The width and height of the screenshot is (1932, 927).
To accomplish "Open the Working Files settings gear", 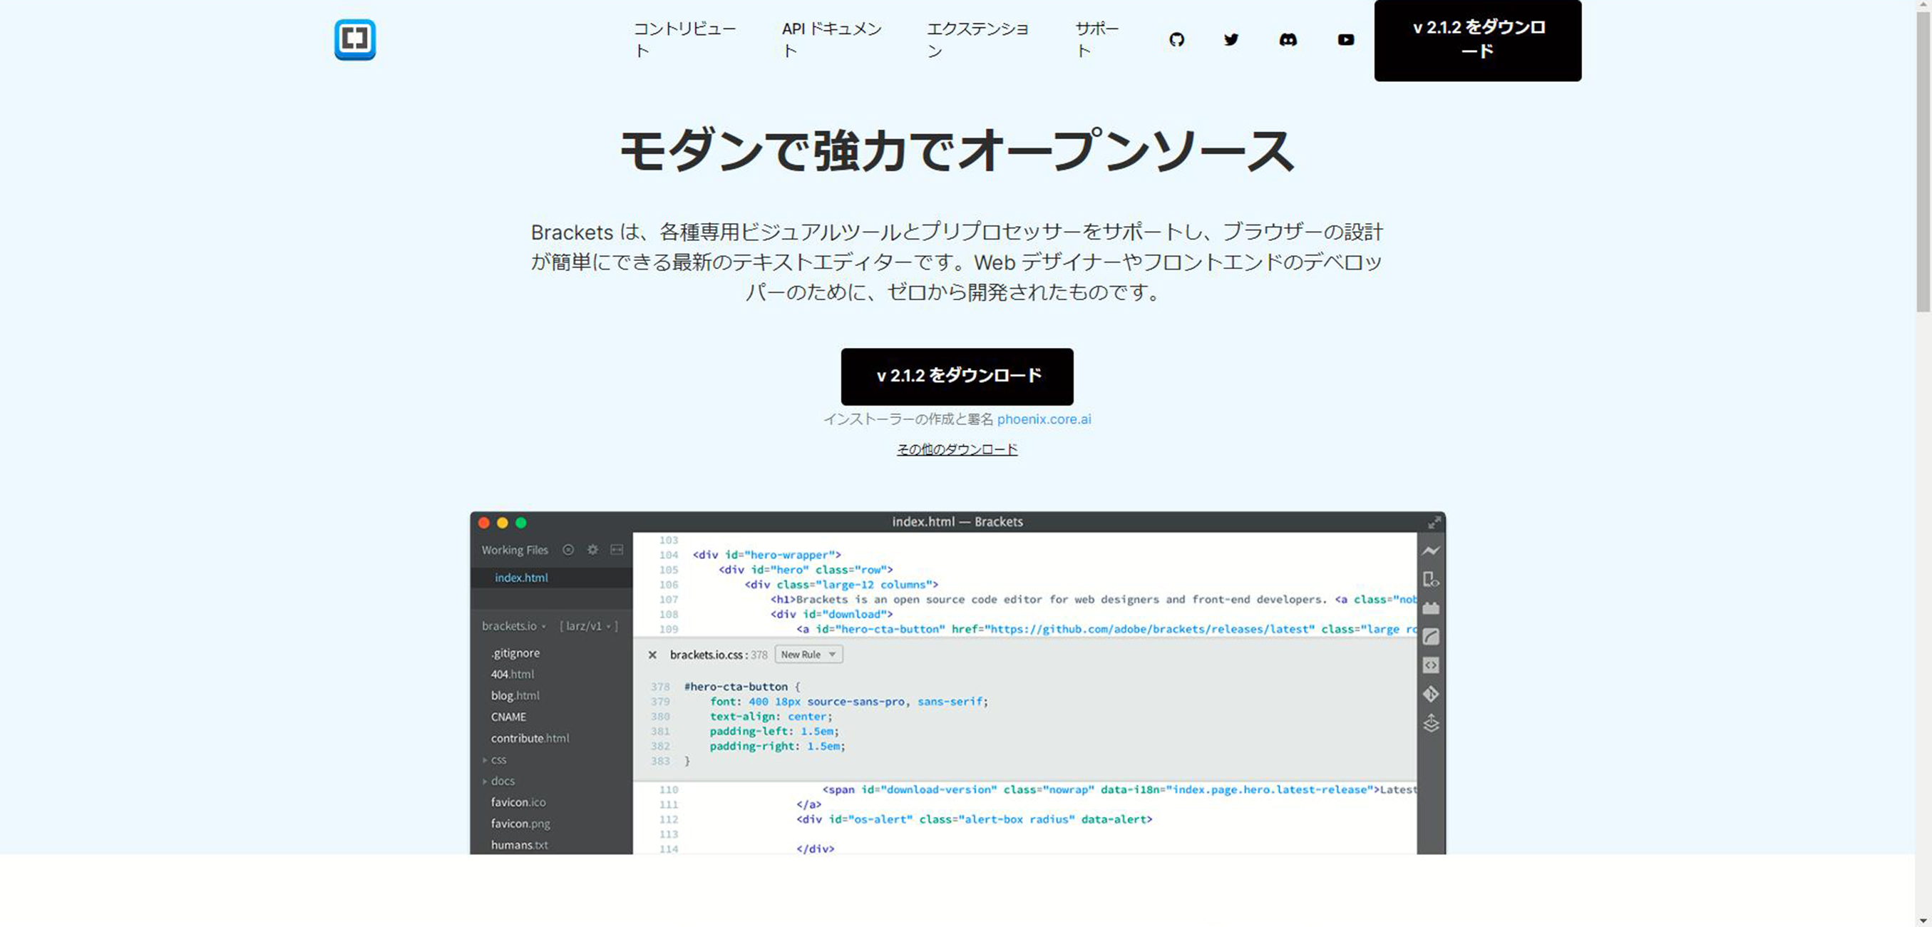I will [x=592, y=550].
